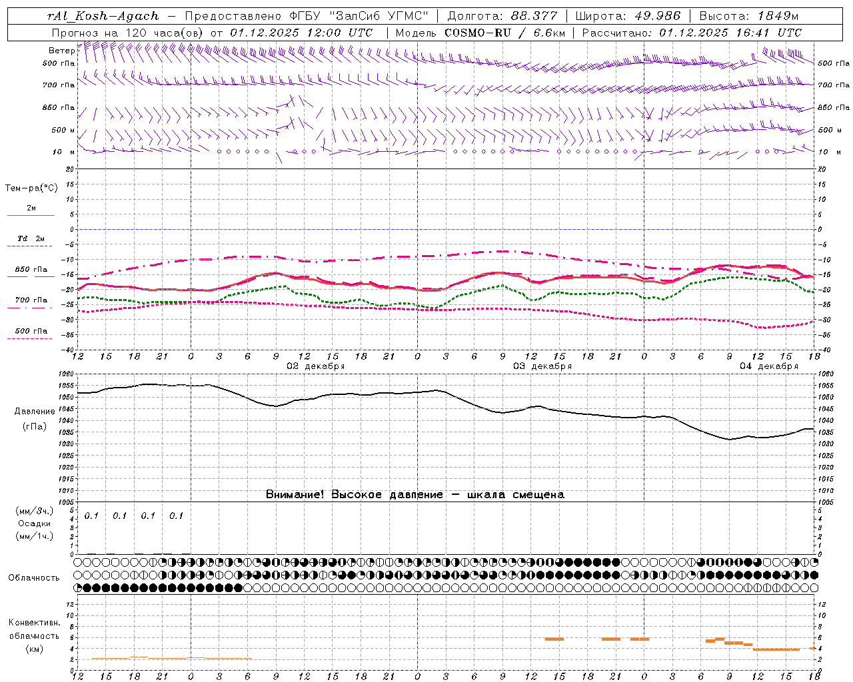Click the Облачность cloud cover label
This screenshot has height=682, width=853.
coord(34,578)
